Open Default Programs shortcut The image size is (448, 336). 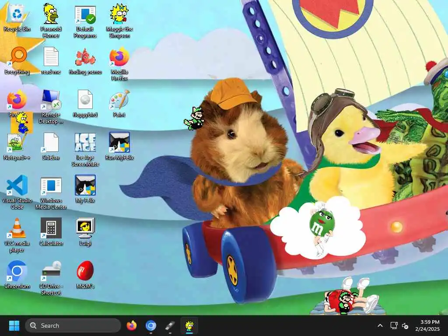coord(85,21)
